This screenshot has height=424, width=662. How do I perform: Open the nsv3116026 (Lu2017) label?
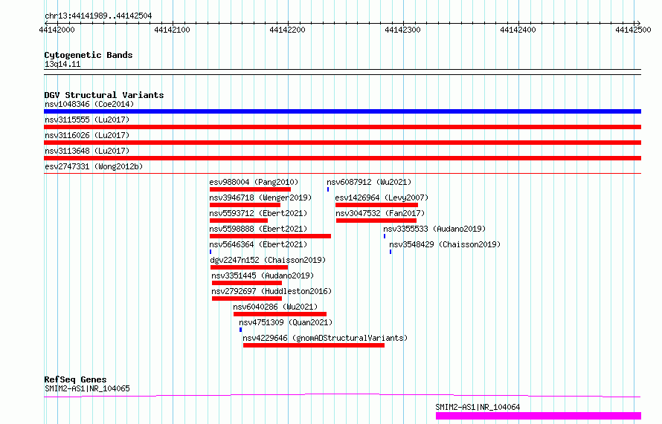tap(87, 135)
